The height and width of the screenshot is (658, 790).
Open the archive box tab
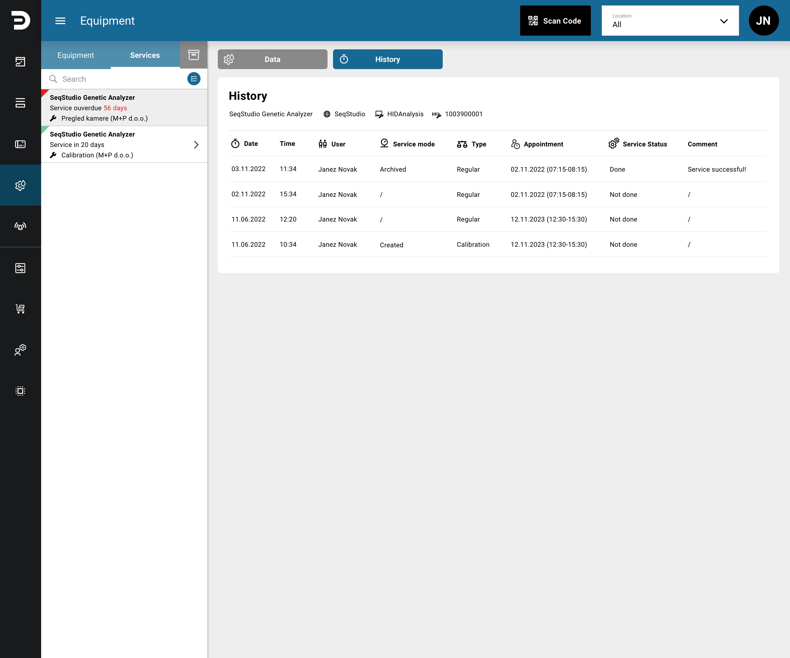coord(194,55)
